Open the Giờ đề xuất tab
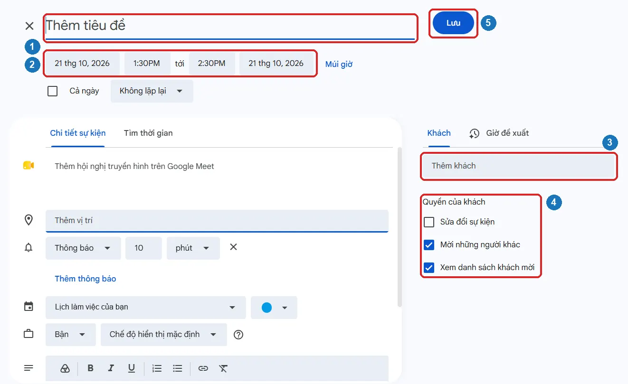628x384 pixels. click(x=499, y=133)
